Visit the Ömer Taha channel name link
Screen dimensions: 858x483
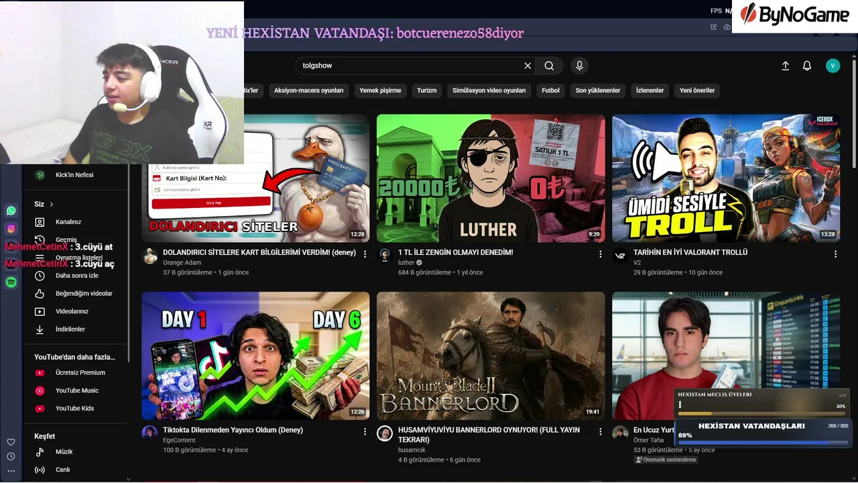(x=648, y=440)
